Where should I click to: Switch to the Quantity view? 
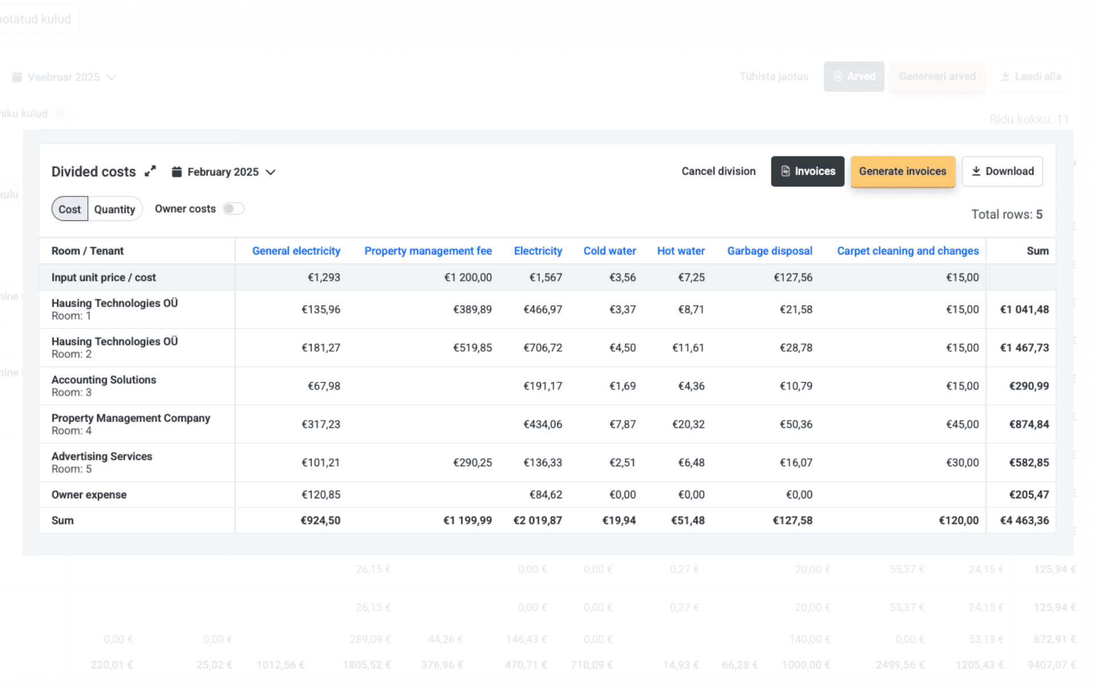[115, 209]
